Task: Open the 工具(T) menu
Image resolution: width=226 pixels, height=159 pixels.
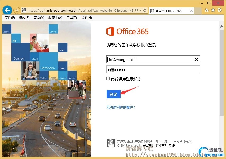Action: click(x=72, y=18)
